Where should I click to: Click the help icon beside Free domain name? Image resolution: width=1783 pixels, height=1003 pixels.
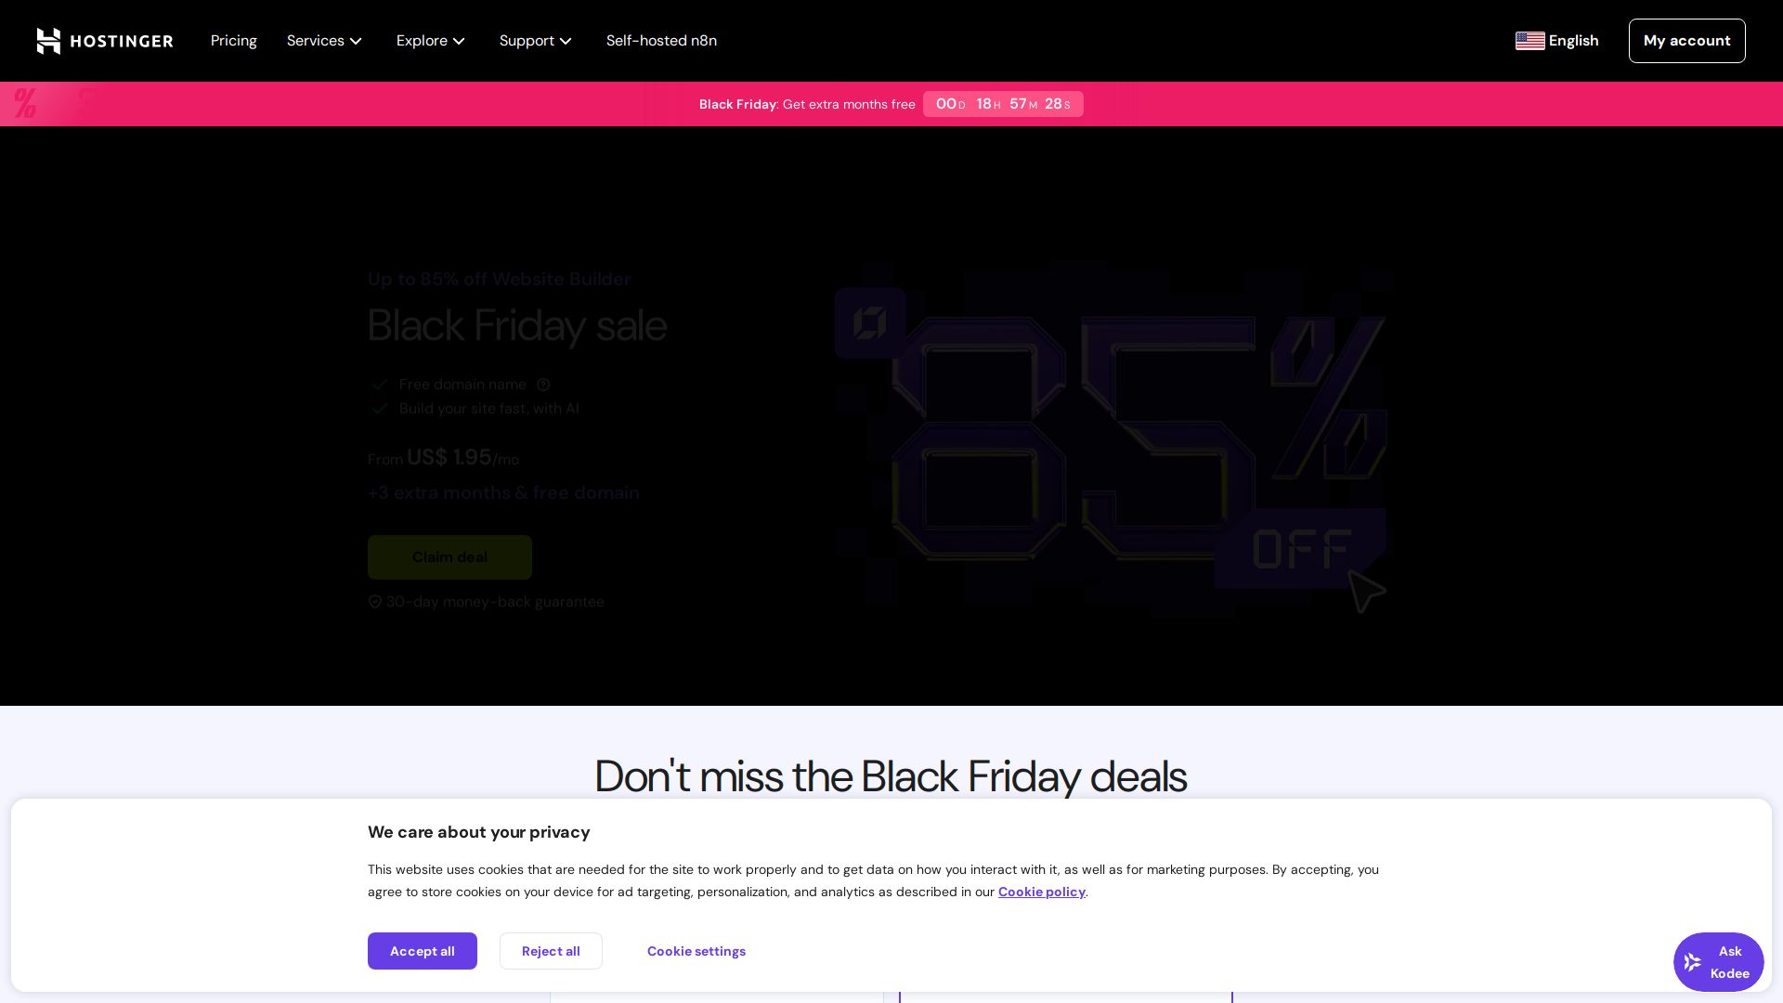(543, 384)
